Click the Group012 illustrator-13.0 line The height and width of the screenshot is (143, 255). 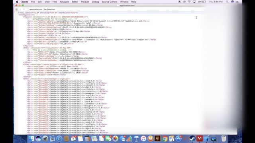click(x=67, y=104)
